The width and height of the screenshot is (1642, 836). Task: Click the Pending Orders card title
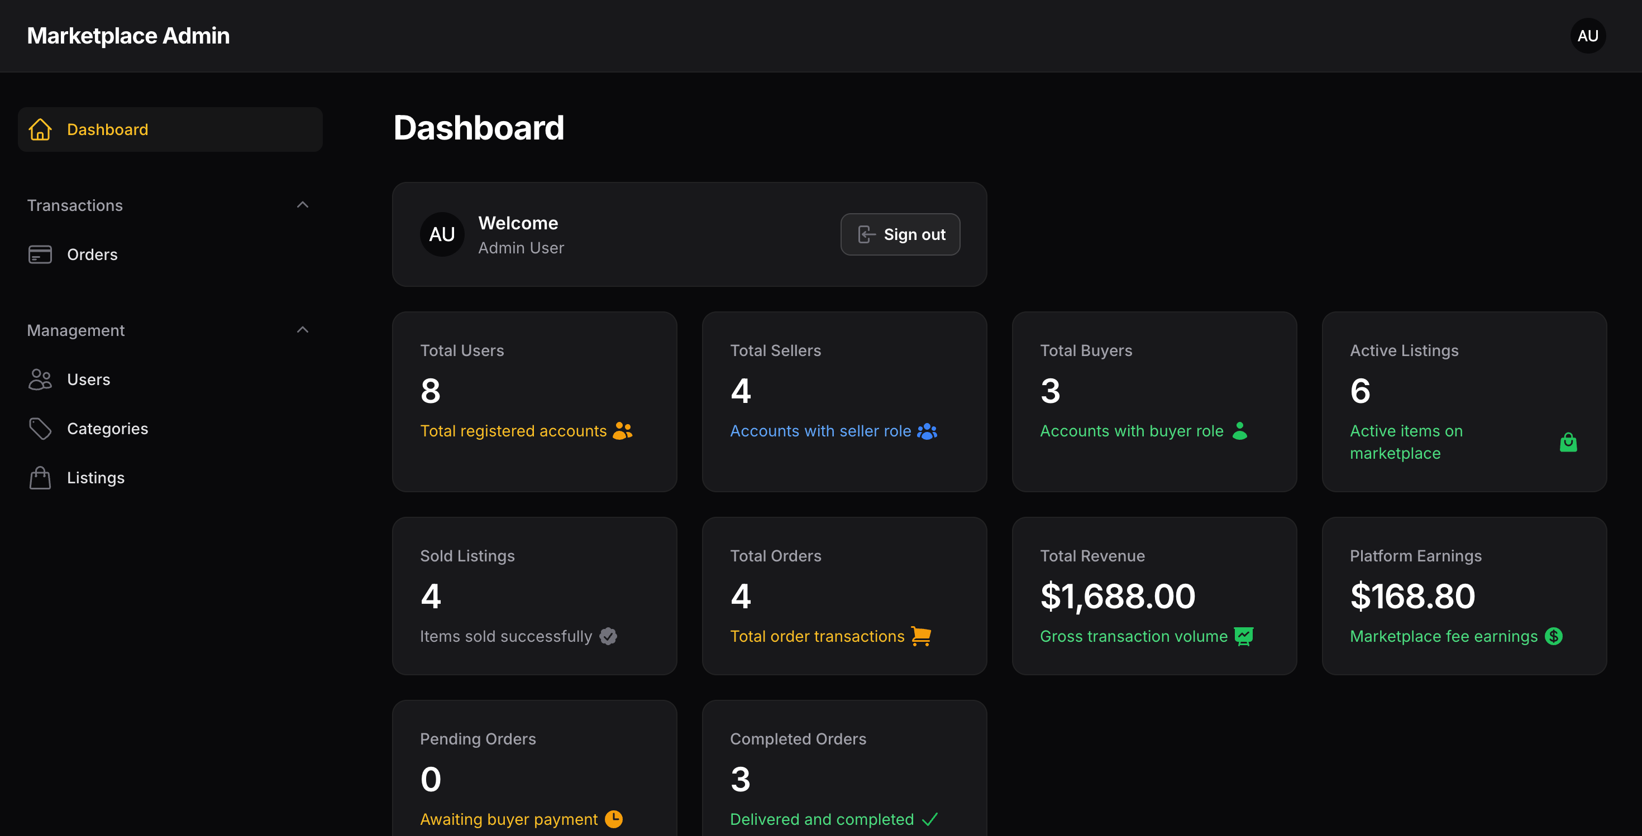pyautogui.click(x=478, y=738)
